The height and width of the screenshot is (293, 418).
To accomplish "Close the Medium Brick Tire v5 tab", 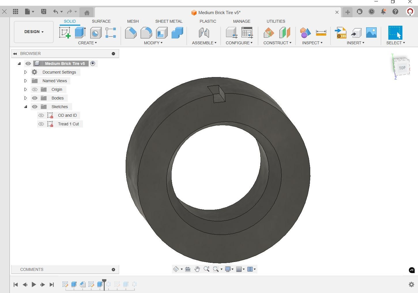I will (337, 12).
